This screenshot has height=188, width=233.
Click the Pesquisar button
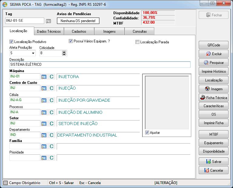pos(214,63)
